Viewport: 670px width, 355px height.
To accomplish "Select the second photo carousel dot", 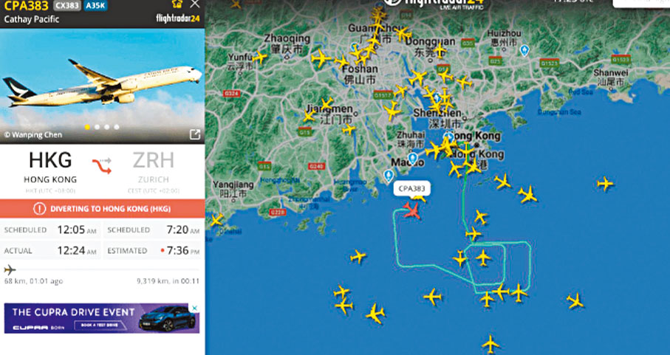I will pyautogui.click(x=98, y=127).
